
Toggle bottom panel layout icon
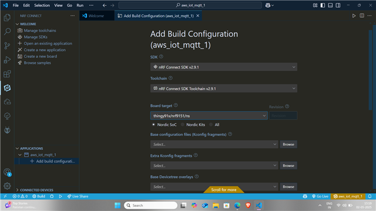330,5
